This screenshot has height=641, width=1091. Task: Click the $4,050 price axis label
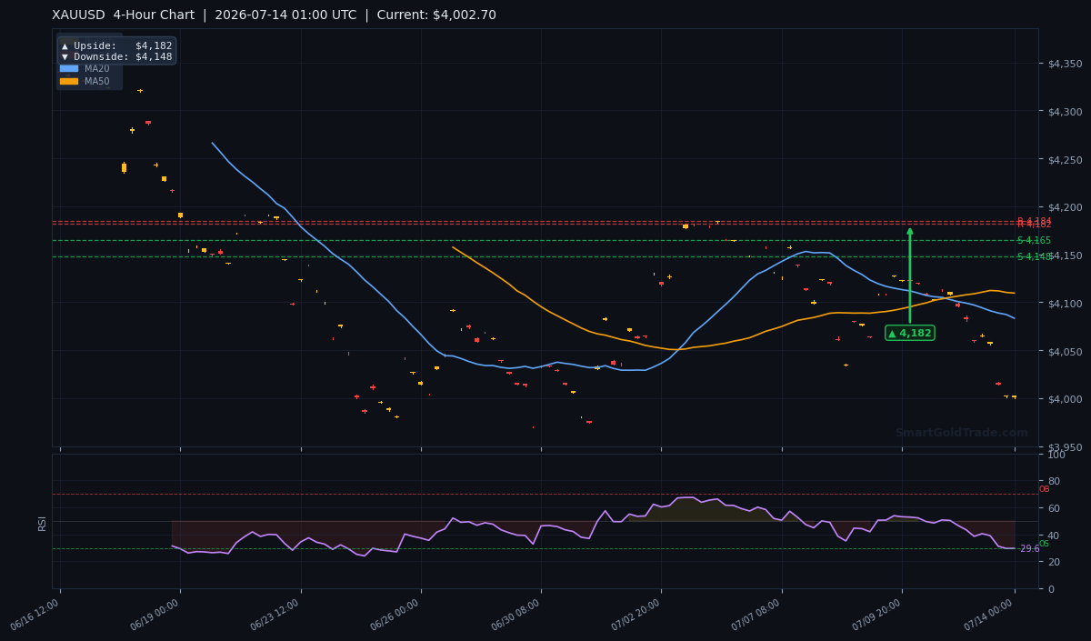coord(1065,352)
